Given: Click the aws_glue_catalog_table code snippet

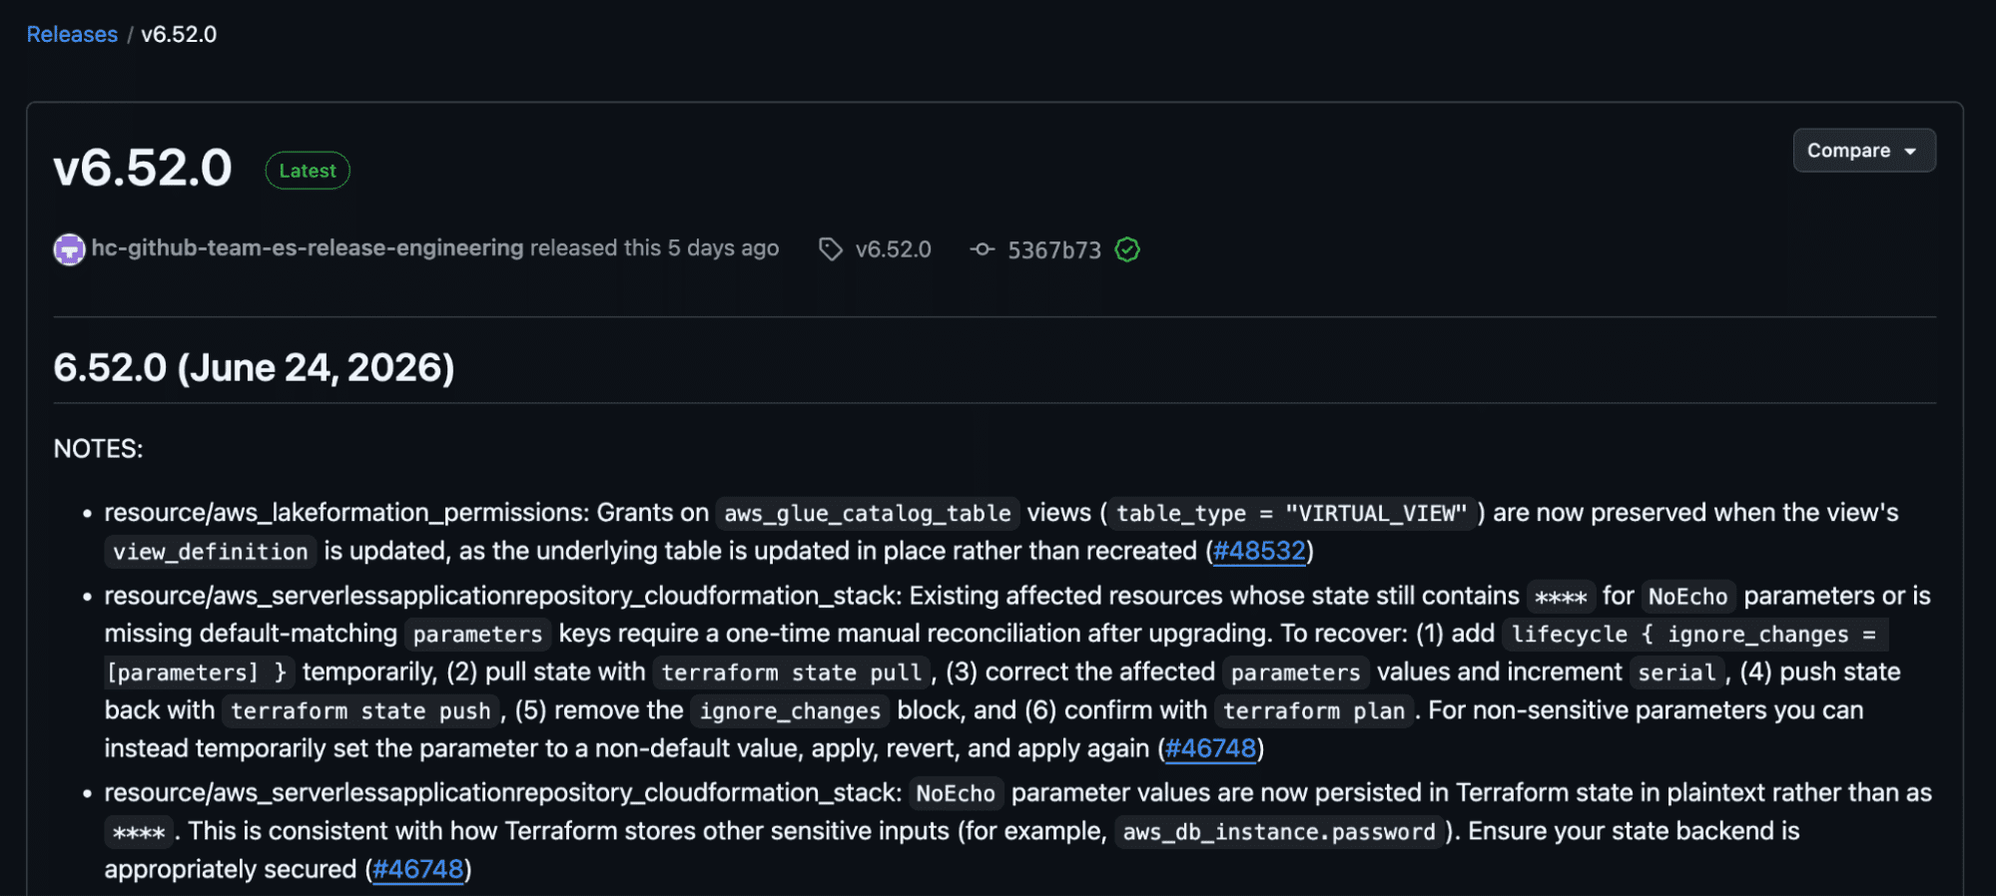Looking at the screenshot, I should pos(868,513).
